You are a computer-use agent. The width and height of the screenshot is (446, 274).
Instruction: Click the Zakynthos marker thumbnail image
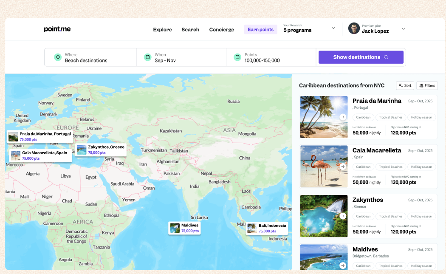(x=82, y=150)
